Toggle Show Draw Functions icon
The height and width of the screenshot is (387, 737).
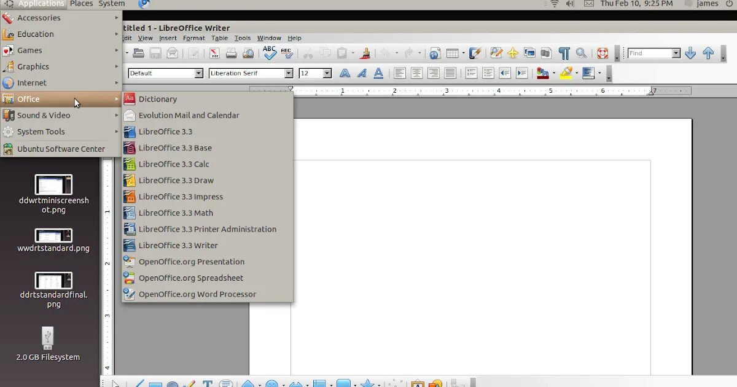(475, 53)
